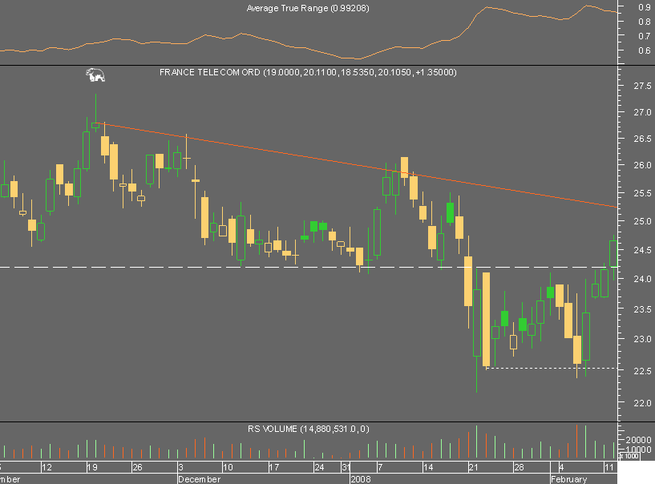Click the 17 date label on the time axis

(x=274, y=467)
